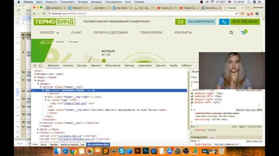This screenshot has width=279, height=156.
Task: Select div.container-fluid breadcrumb
Action: [x=98, y=144]
